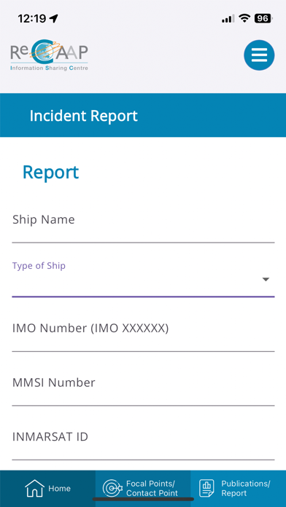
Task: Tap the location arrow beside the clock
Action: coord(54,18)
